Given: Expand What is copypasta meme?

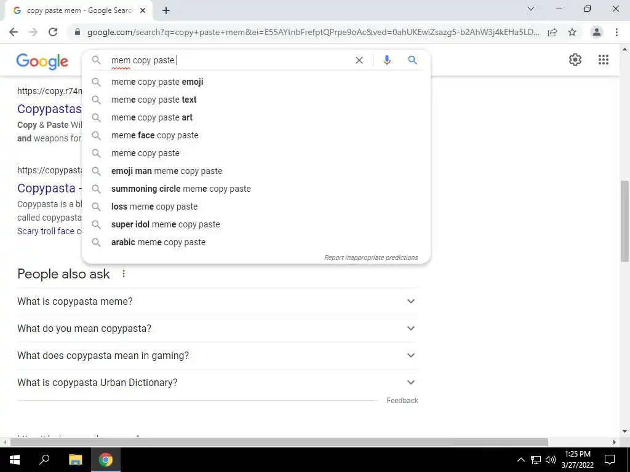Looking at the screenshot, I should pyautogui.click(x=218, y=301).
